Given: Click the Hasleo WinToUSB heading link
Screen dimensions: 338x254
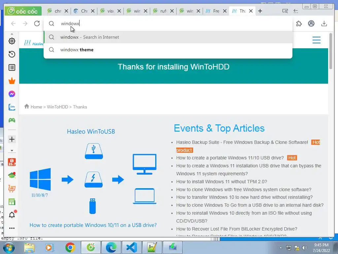Looking at the screenshot, I should tap(91, 132).
